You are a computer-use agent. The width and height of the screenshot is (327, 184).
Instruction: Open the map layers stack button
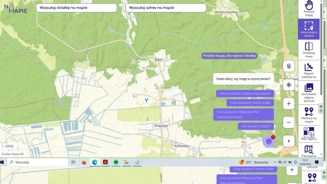289,66
